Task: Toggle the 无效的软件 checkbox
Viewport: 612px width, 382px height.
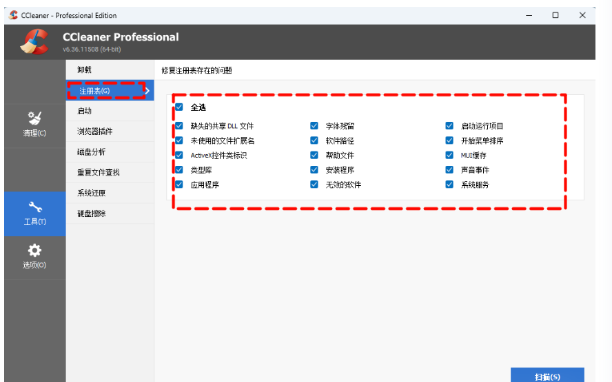Action: pos(314,184)
